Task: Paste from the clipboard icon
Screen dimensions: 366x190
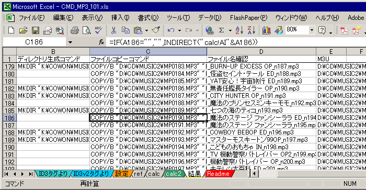Action: pos(138,30)
